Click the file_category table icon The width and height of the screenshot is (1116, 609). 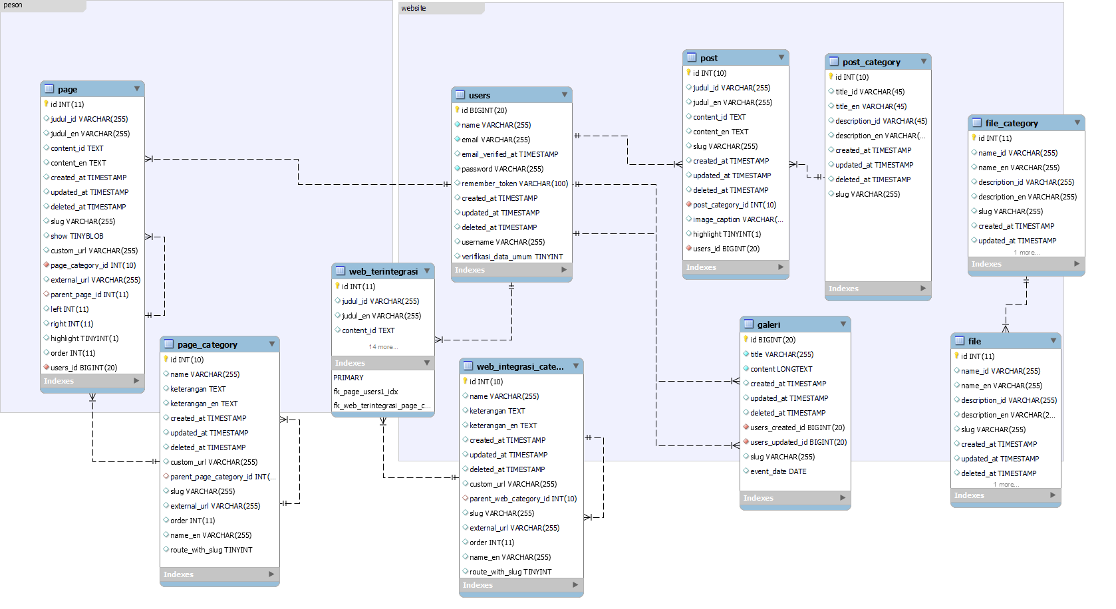click(977, 123)
